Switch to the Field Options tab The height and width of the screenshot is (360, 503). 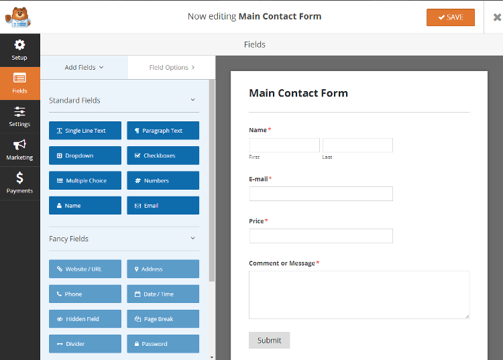172,67
